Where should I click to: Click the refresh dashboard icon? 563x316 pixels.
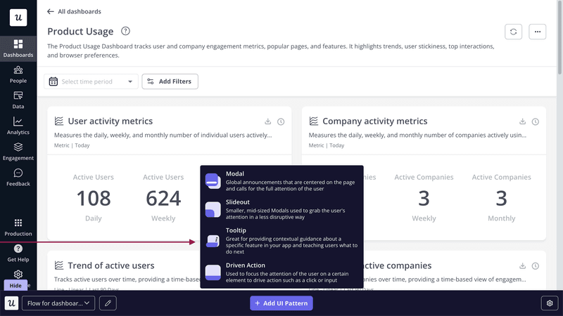pyautogui.click(x=513, y=32)
